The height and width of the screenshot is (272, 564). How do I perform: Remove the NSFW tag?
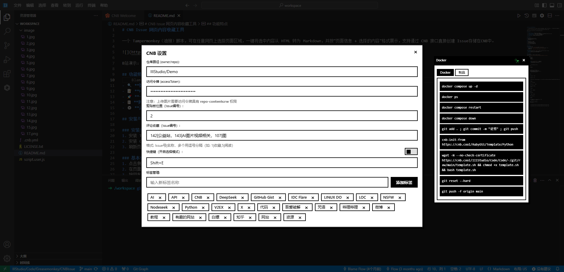(x=400, y=198)
